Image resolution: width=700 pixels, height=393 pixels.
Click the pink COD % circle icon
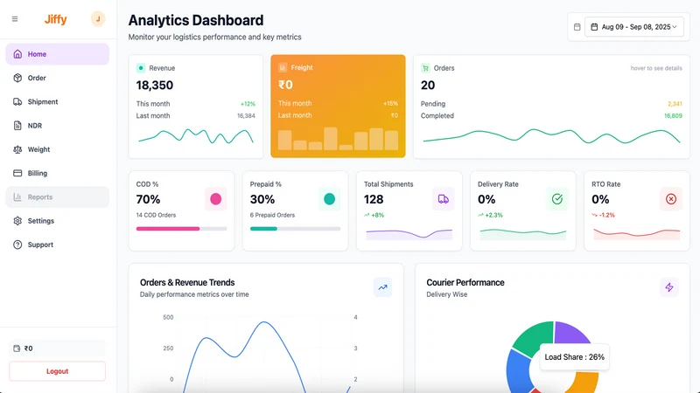(x=215, y=199)
